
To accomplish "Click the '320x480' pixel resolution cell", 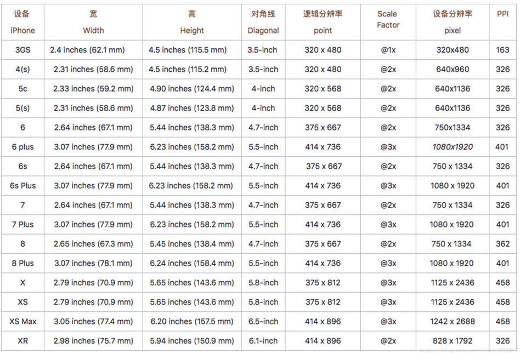I will pos(453,50).
